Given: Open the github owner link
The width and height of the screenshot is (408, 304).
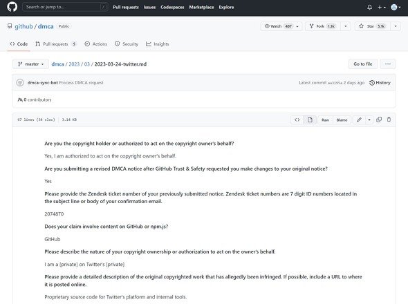Looking at the screenshot, I should tap(24, 26).
